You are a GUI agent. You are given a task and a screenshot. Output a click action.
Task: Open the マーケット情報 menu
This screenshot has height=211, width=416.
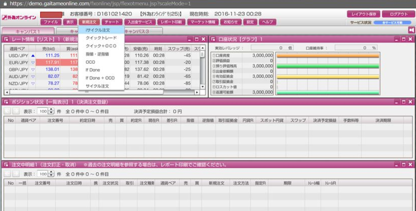click(x=203, y=22)
